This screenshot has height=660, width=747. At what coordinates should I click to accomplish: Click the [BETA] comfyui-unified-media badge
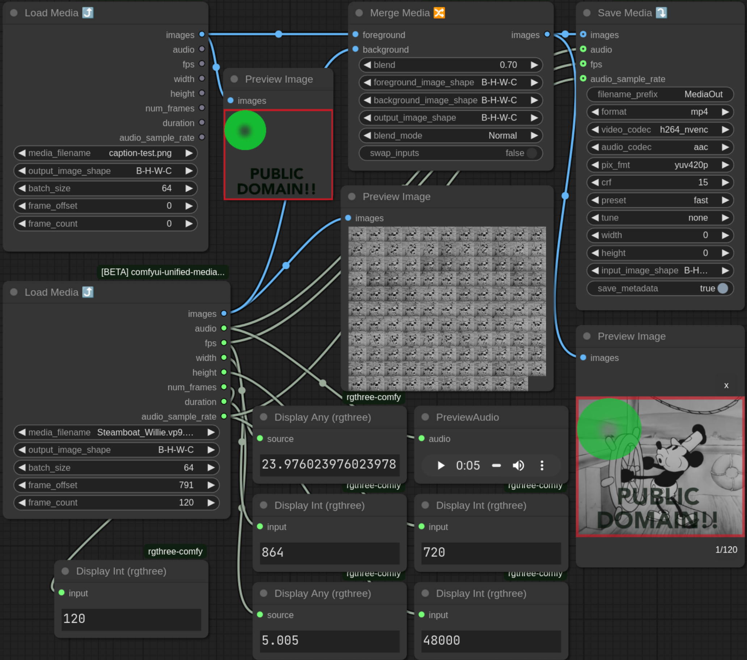tap(163, 272)
